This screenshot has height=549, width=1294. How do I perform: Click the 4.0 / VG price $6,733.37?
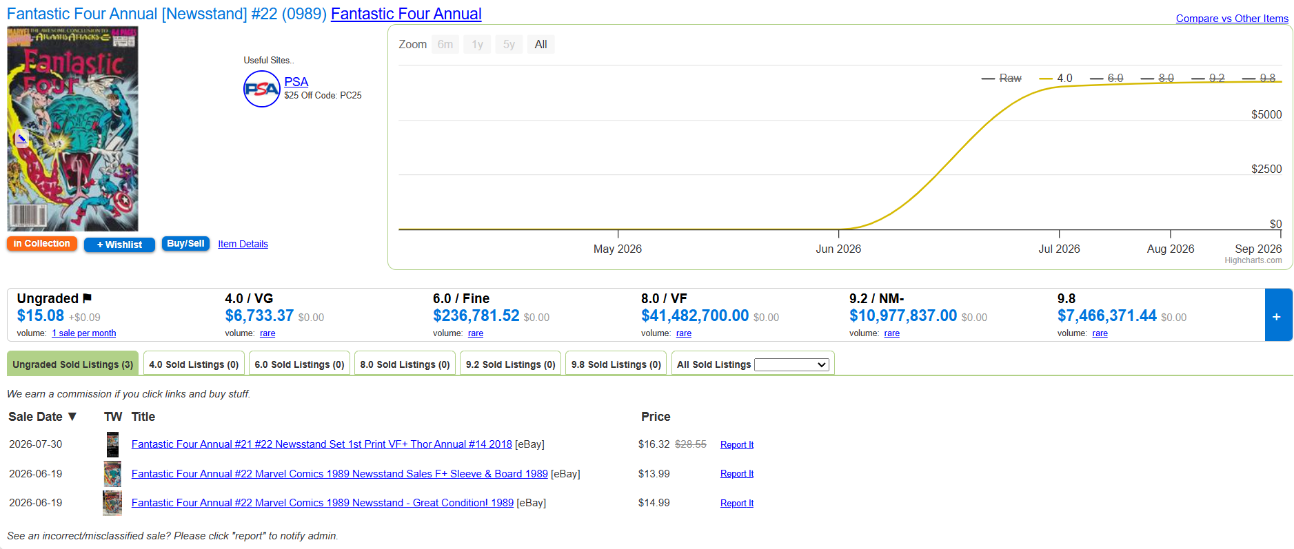[259, 315]
